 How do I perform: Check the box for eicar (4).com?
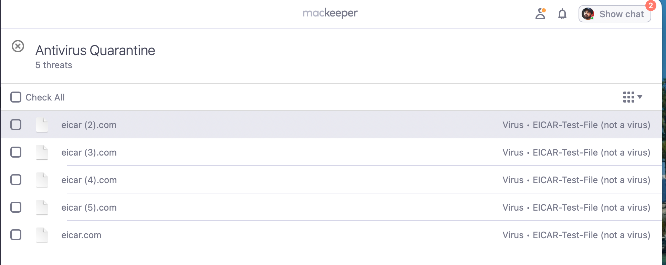[x=16, y=180]
